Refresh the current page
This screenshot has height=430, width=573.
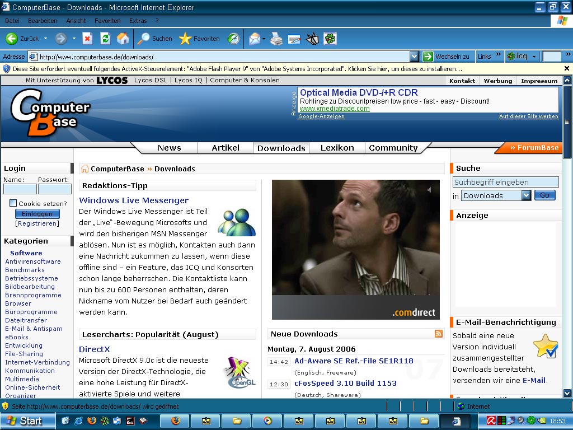[x=105, y=39]
